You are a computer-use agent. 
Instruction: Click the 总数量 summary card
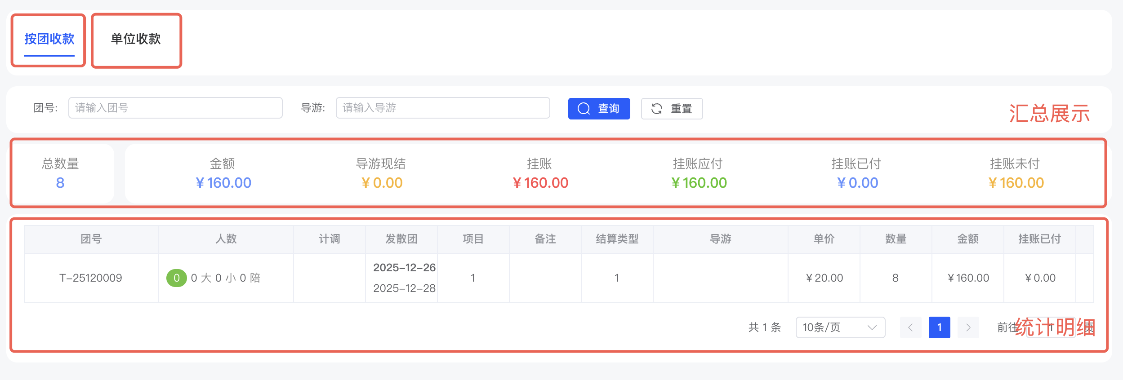[60, 173]
